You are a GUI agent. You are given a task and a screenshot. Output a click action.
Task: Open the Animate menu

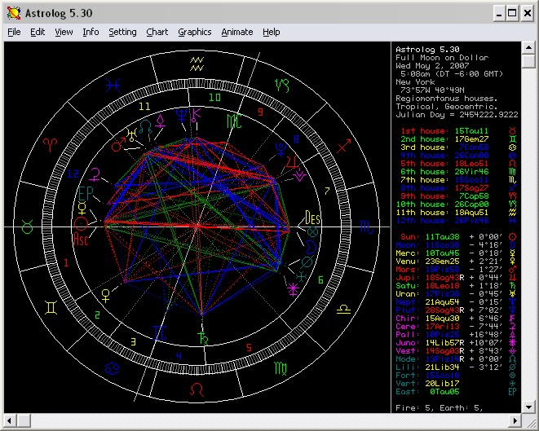(236, 32)
